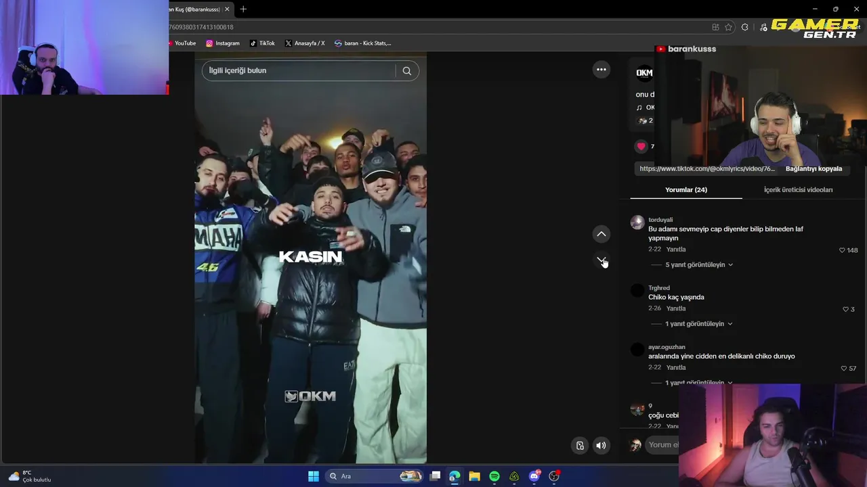Click the playing TikTok video
Image resolution: width=867 pixels, height=487 pixels.
pyautogui.click(x=310, y=259)
